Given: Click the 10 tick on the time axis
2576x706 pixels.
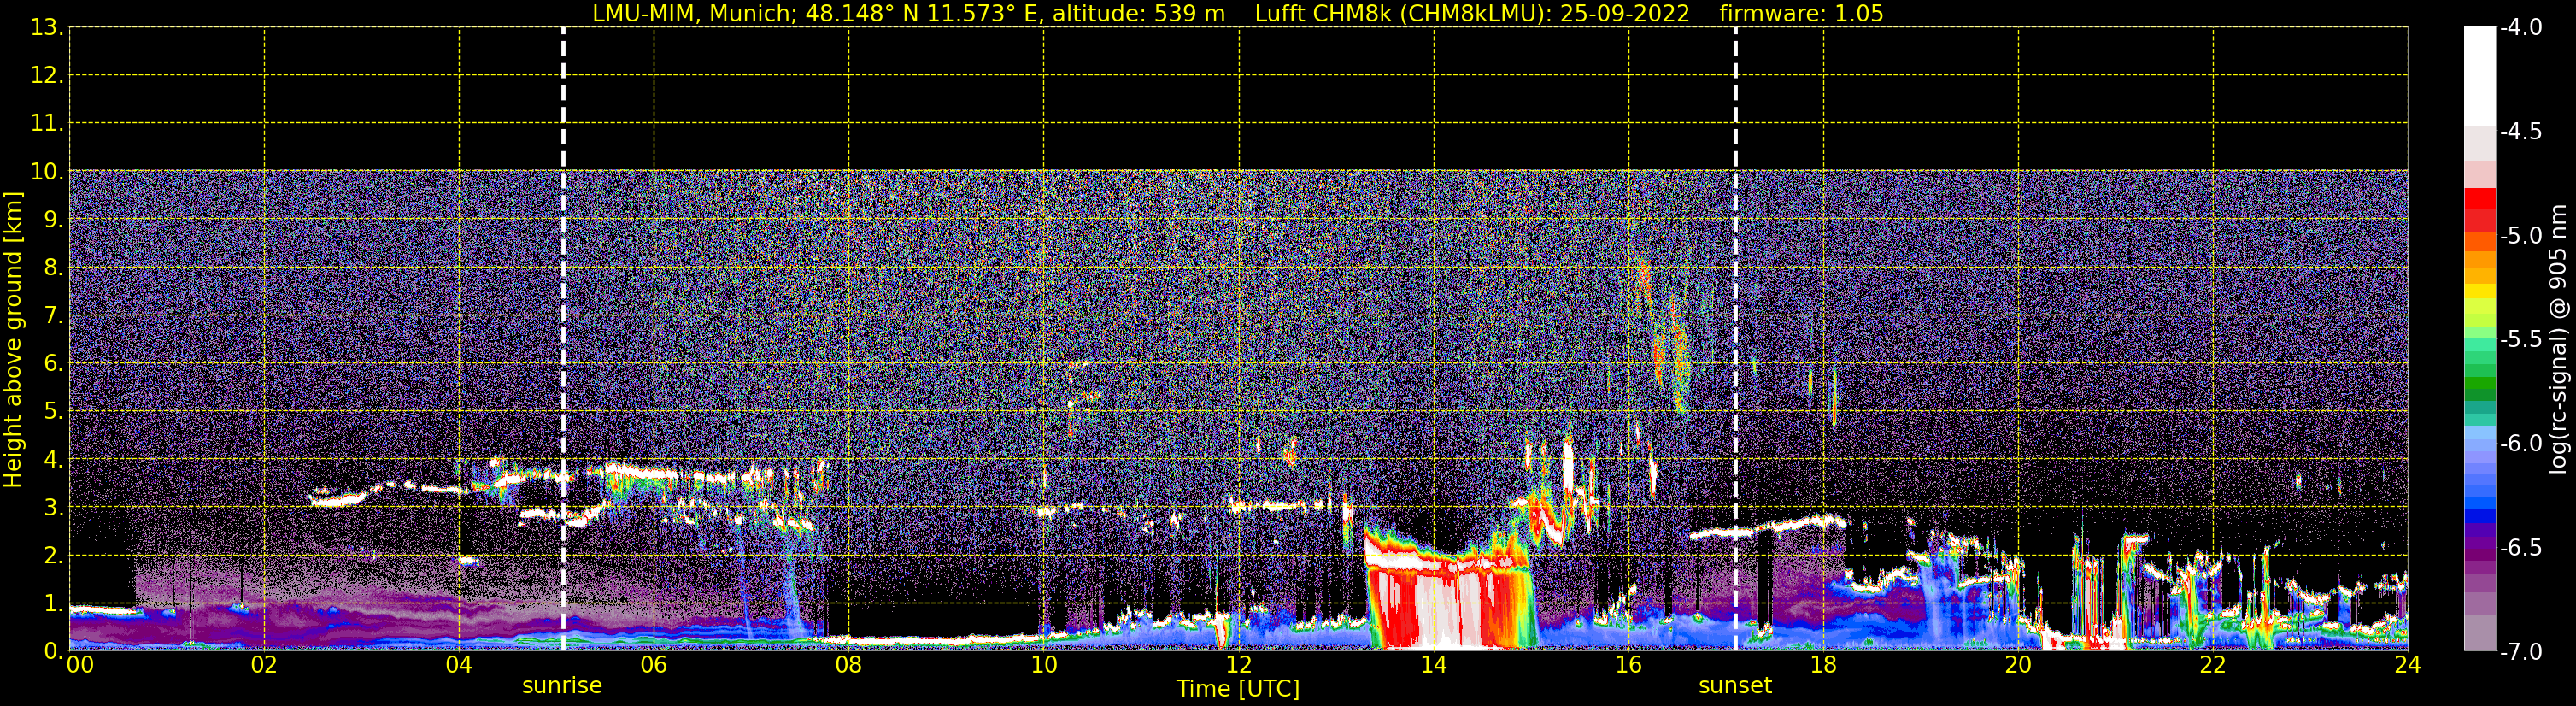Looking at the screenshot, I should point(1044,665).
